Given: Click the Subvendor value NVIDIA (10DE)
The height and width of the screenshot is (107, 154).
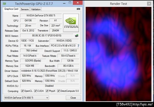Looking at the screenshot, I should 64,41.
